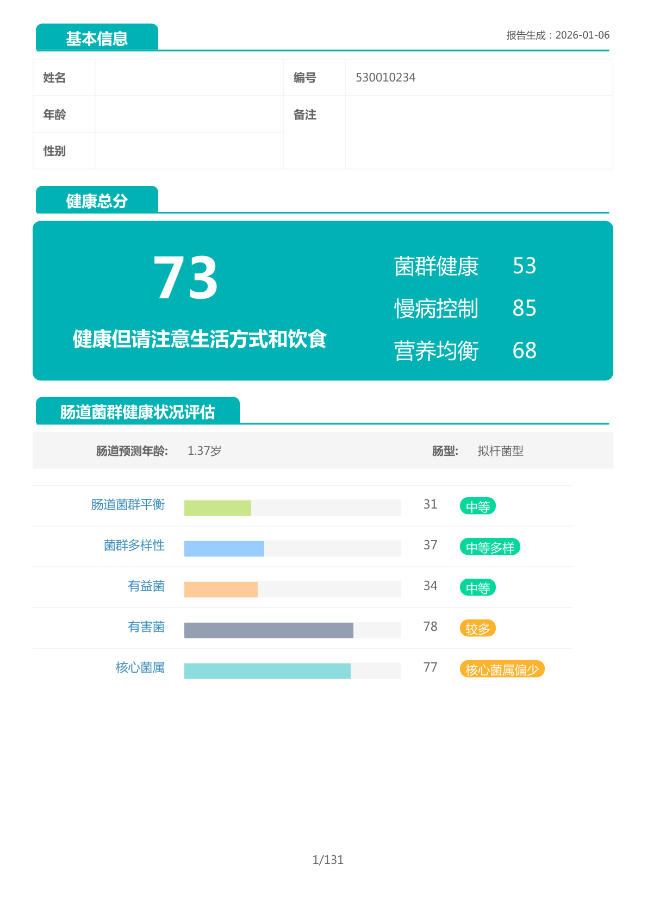Open the 核心菌属 link
This screenshot has height=915, width=647.
tap(140, 668)
